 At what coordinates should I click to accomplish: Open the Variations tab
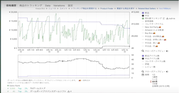[x=59, y=5]
